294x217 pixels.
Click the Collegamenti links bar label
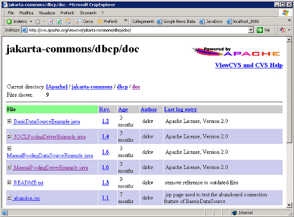(143, 21)
